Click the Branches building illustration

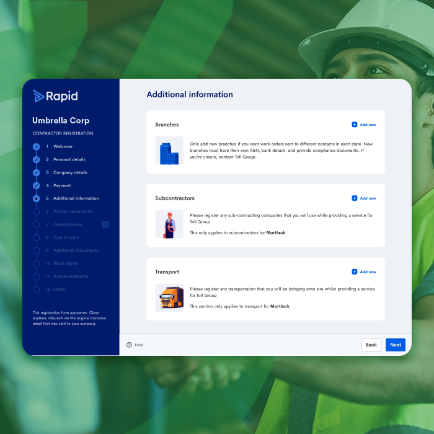169,151
